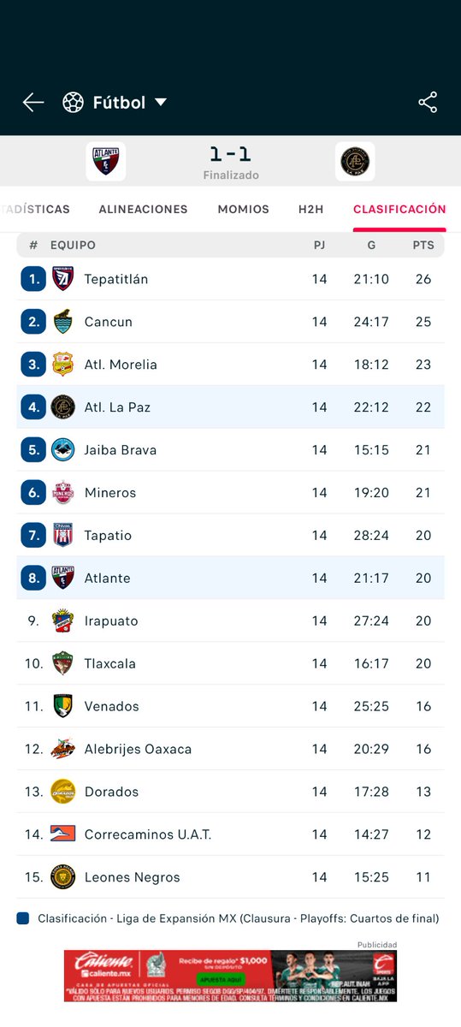Tap the Dorados team logo
Screen dimensions: 461x1027
click(x=63, y=793)
